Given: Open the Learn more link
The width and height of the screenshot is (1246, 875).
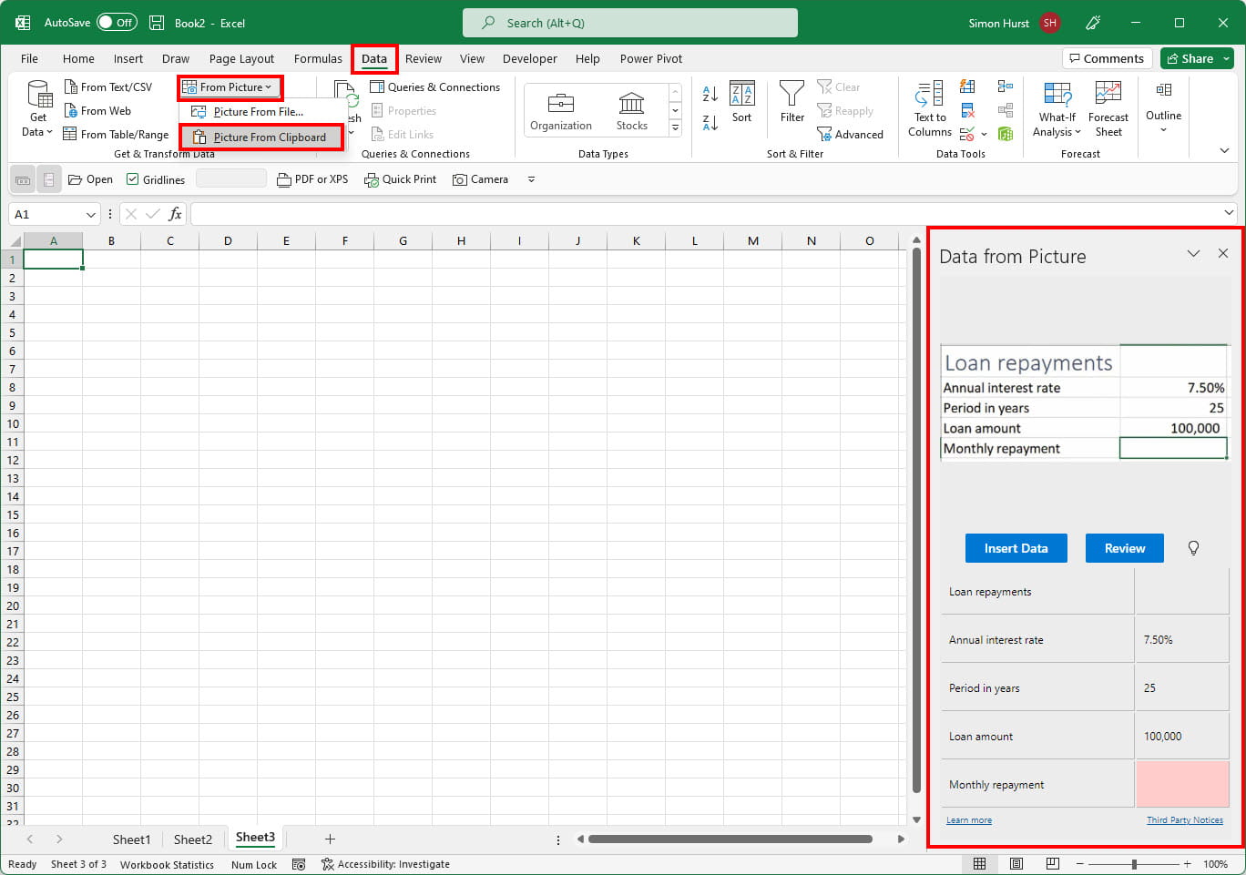Looking at the screenshot, I should point(969,820).
